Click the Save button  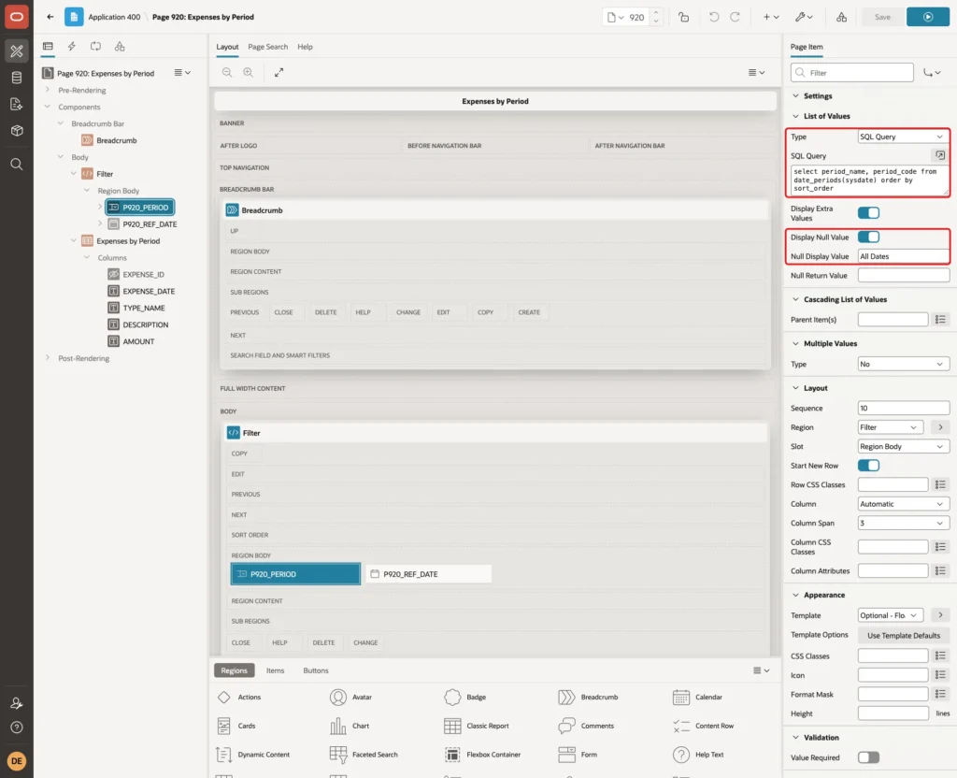(882, 17)
